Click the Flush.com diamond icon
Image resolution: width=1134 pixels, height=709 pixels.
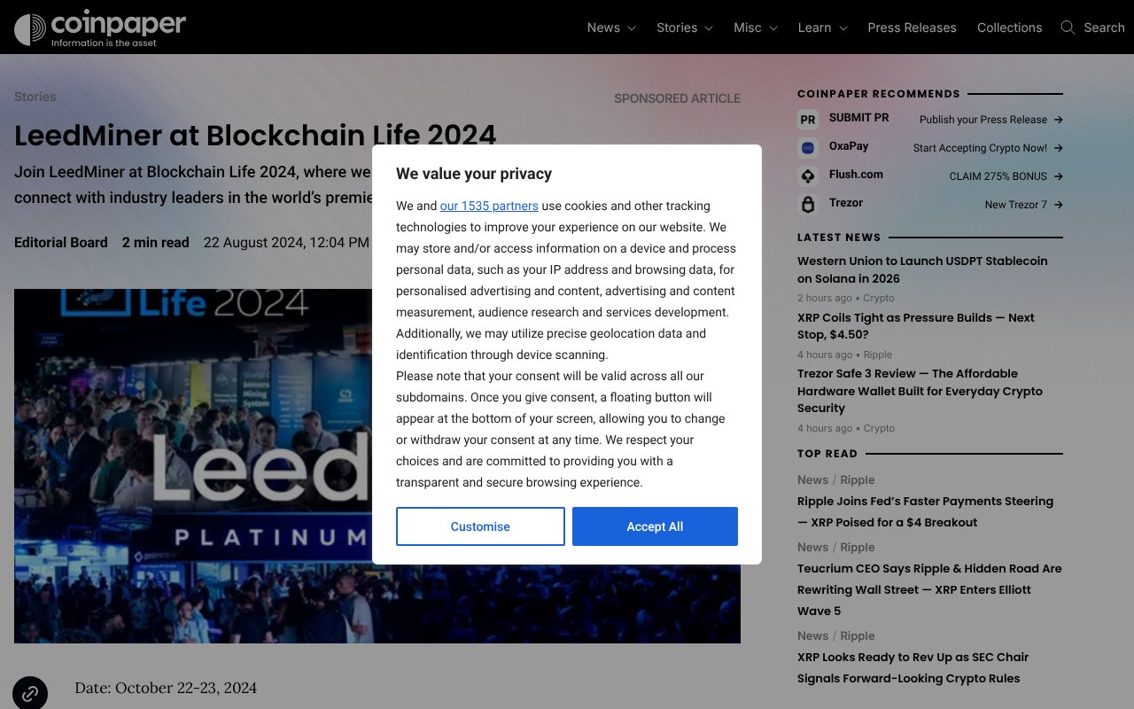pos(807,175)
